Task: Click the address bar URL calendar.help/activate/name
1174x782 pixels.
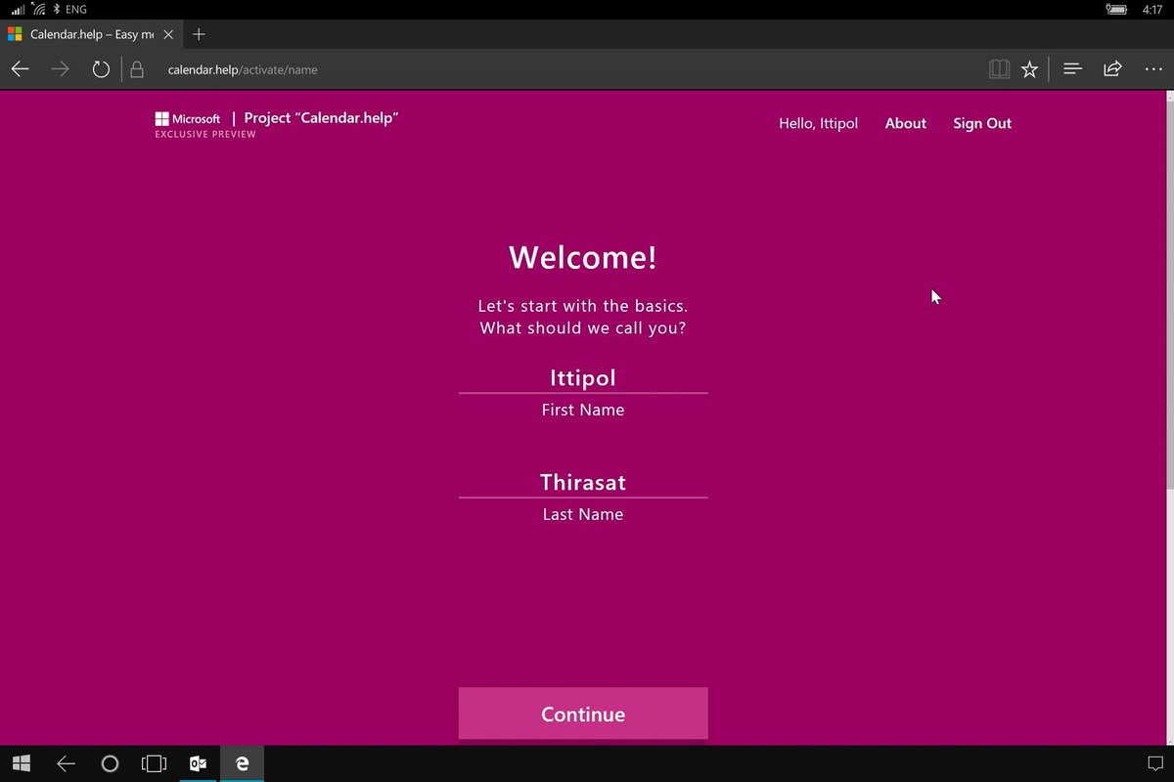Action: pos(243,69)
